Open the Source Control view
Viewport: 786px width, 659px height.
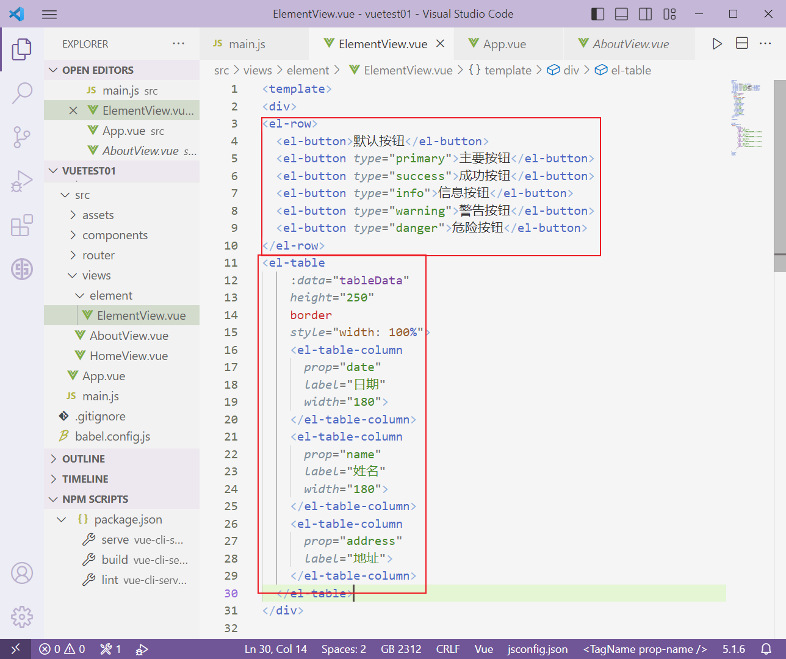22,137
